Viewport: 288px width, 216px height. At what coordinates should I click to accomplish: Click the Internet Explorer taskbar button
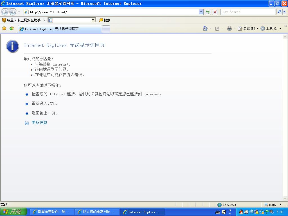click(x=142, y=212)
